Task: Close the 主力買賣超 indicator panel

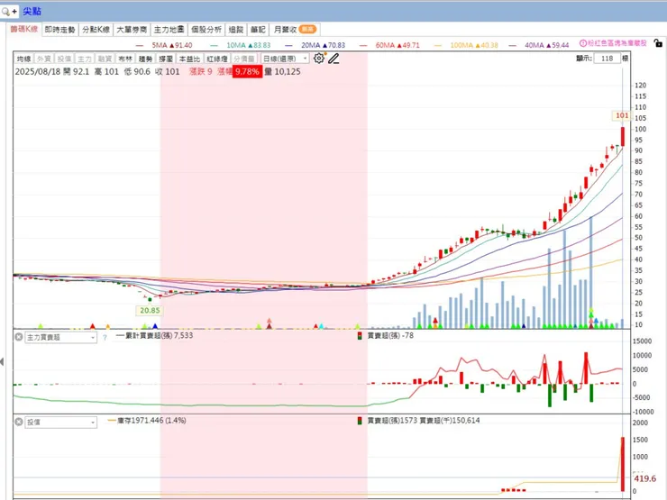Action: [19, 337]
